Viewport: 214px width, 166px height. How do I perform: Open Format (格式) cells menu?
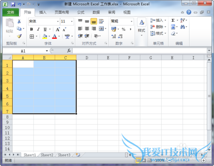158,33
